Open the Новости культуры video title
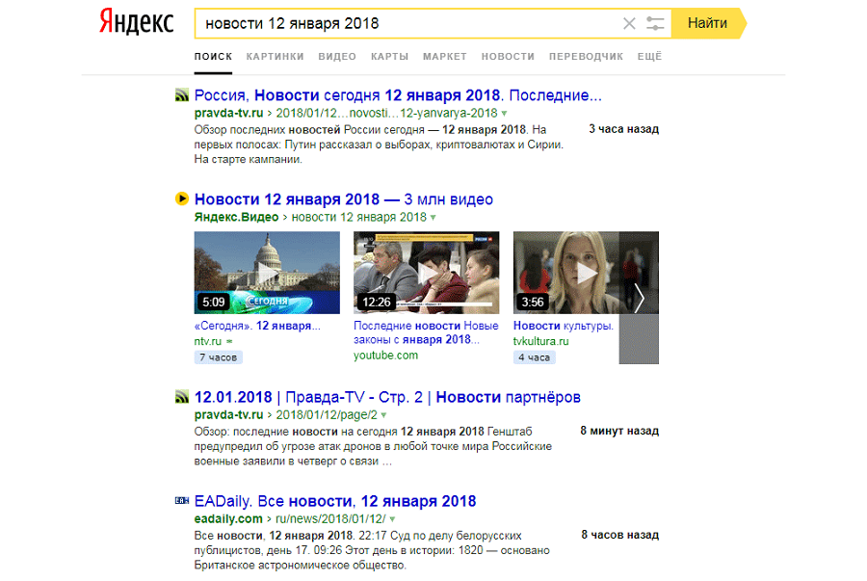Screen dimensions: 867x581 tap(563, 326)
